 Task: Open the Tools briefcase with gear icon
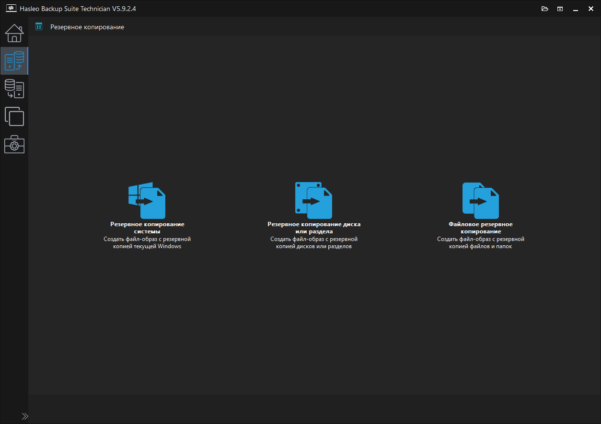pyautogui.click(x=14, y=144)
